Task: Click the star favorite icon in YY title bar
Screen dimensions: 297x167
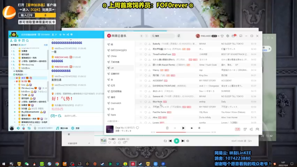Action: point(61,35)
